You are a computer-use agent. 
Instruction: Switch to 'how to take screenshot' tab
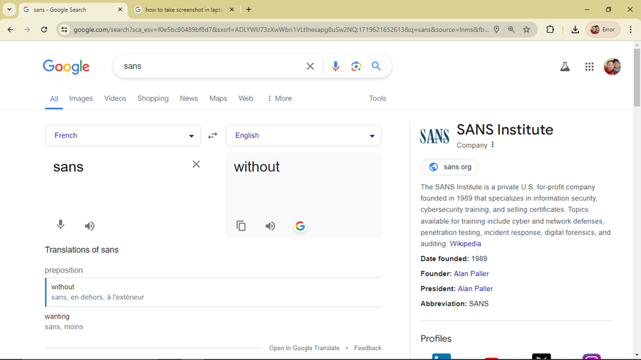point(184,10)
